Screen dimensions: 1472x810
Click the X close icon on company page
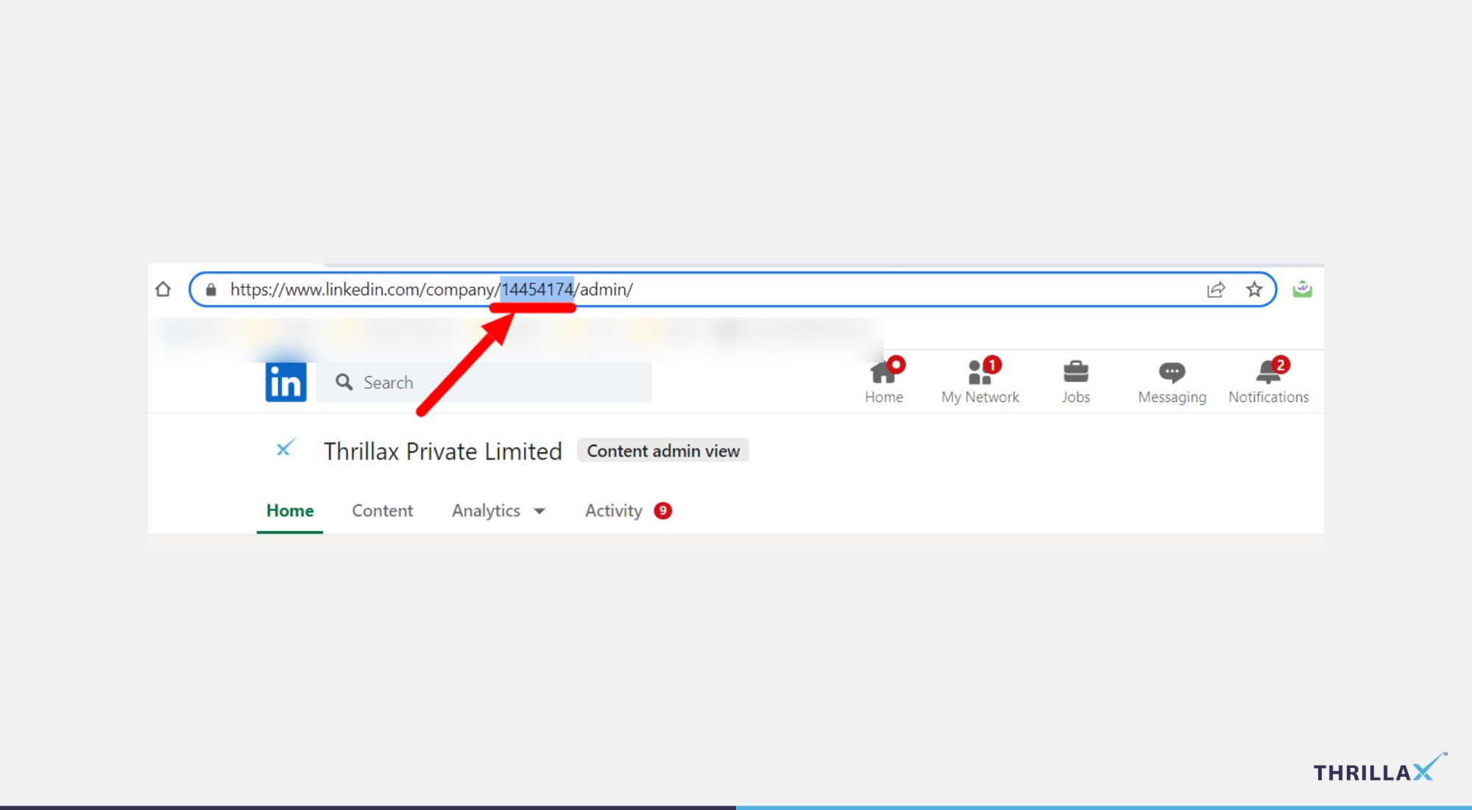tap(285, 450)
